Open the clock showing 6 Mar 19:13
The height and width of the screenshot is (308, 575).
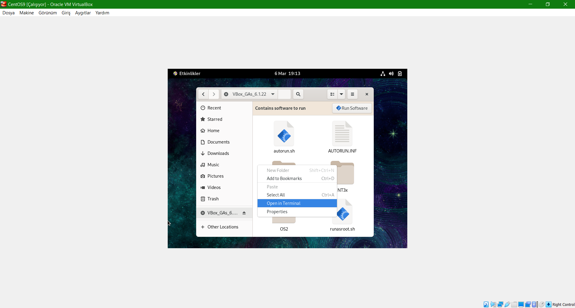tap(287, 74)
